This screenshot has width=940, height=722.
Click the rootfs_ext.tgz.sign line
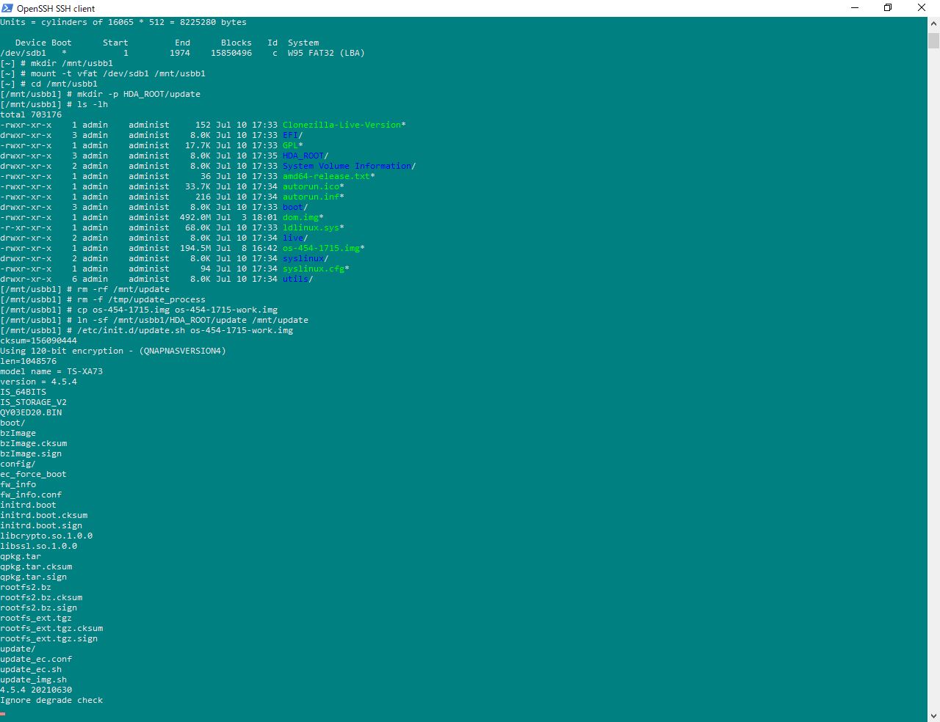click(48, 638)
